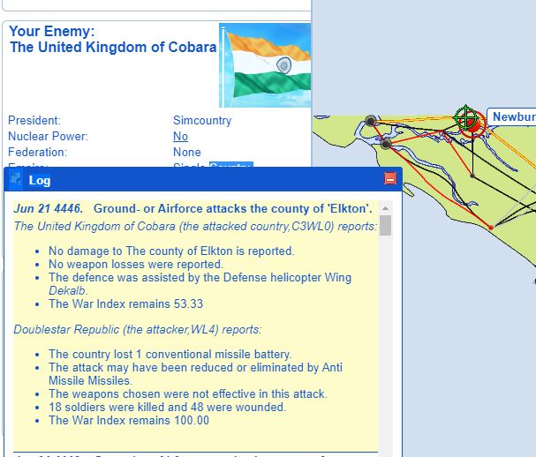Click the Log title bar text
This screenshot has width=536, height=457.
[40, 180]
